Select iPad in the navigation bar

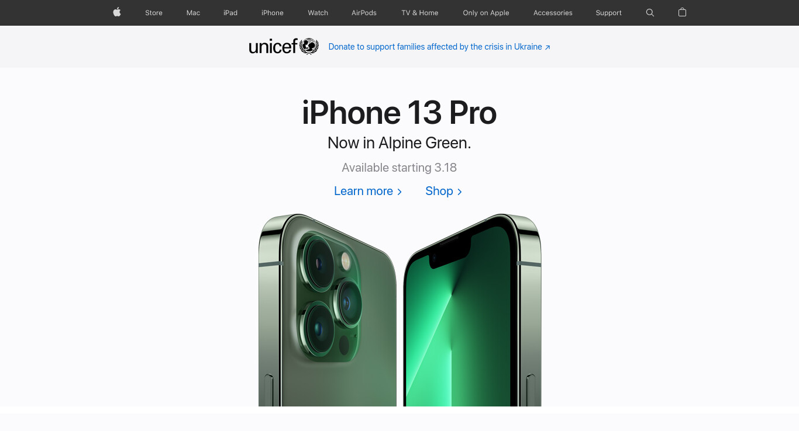tap(230, 13)
